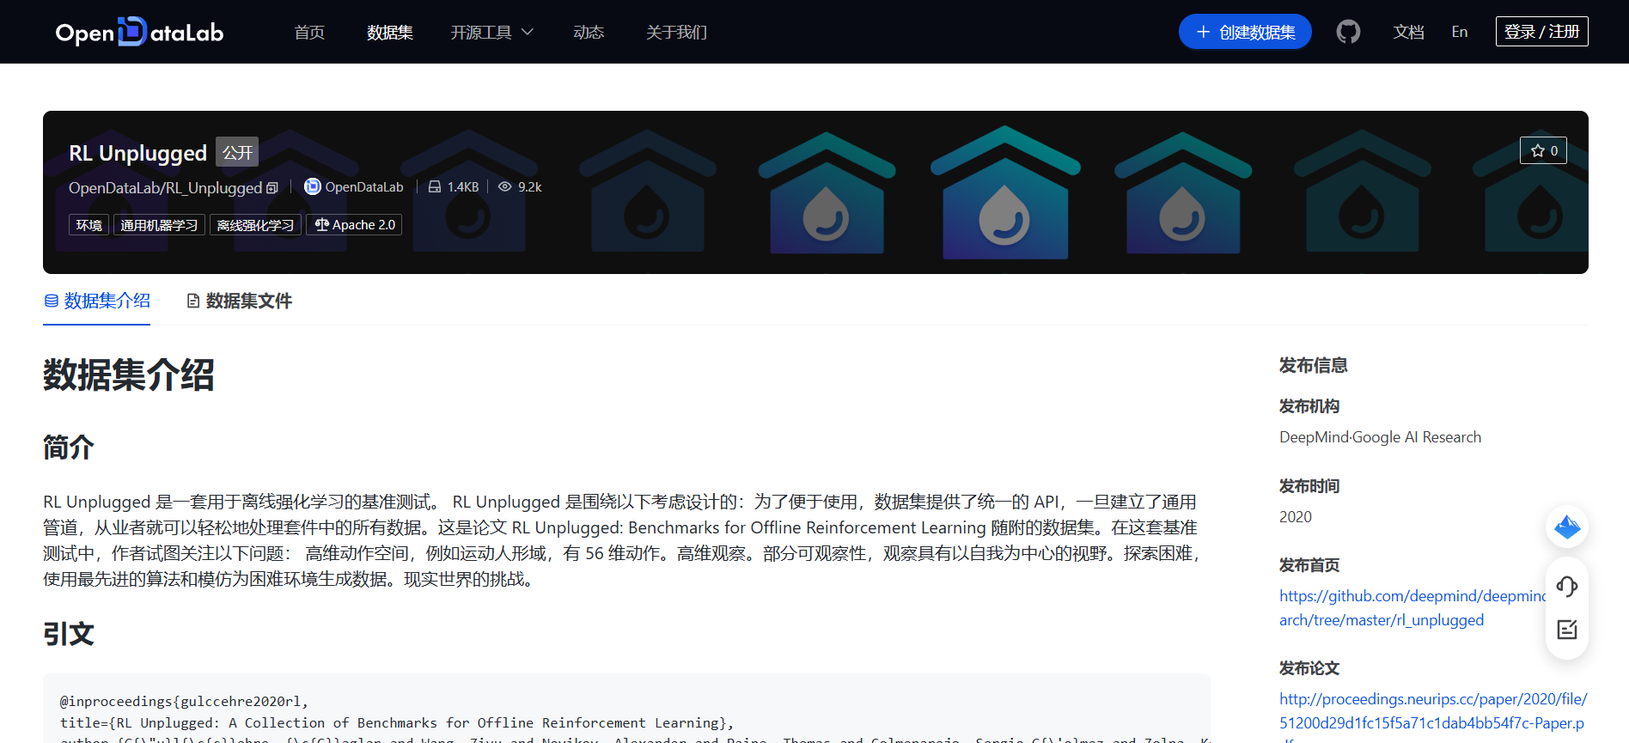Screen dimensions: 1629x743
Task: Click the 环境 tag
Action: tap(88, 225)
